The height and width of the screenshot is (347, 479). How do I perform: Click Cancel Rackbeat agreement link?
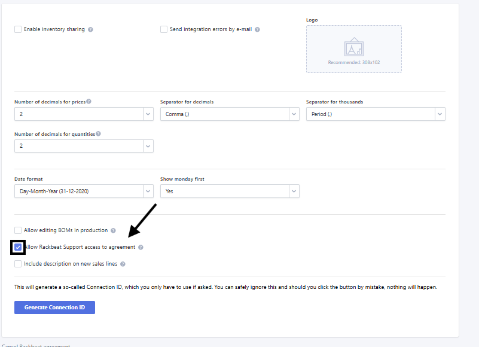coord(36,345)
